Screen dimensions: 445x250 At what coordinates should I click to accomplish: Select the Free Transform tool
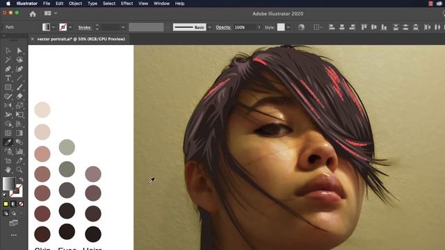(19, 115)
